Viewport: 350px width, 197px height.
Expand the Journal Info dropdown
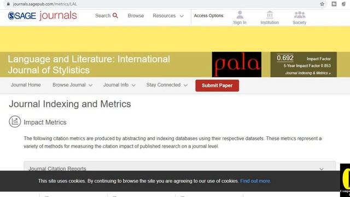(x=119, y=85)
